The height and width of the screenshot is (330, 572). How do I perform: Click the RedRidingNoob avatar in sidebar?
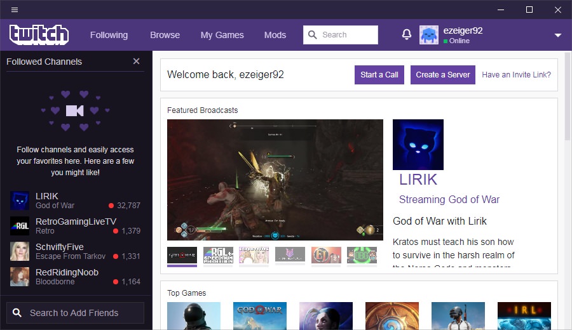point(20,277)
